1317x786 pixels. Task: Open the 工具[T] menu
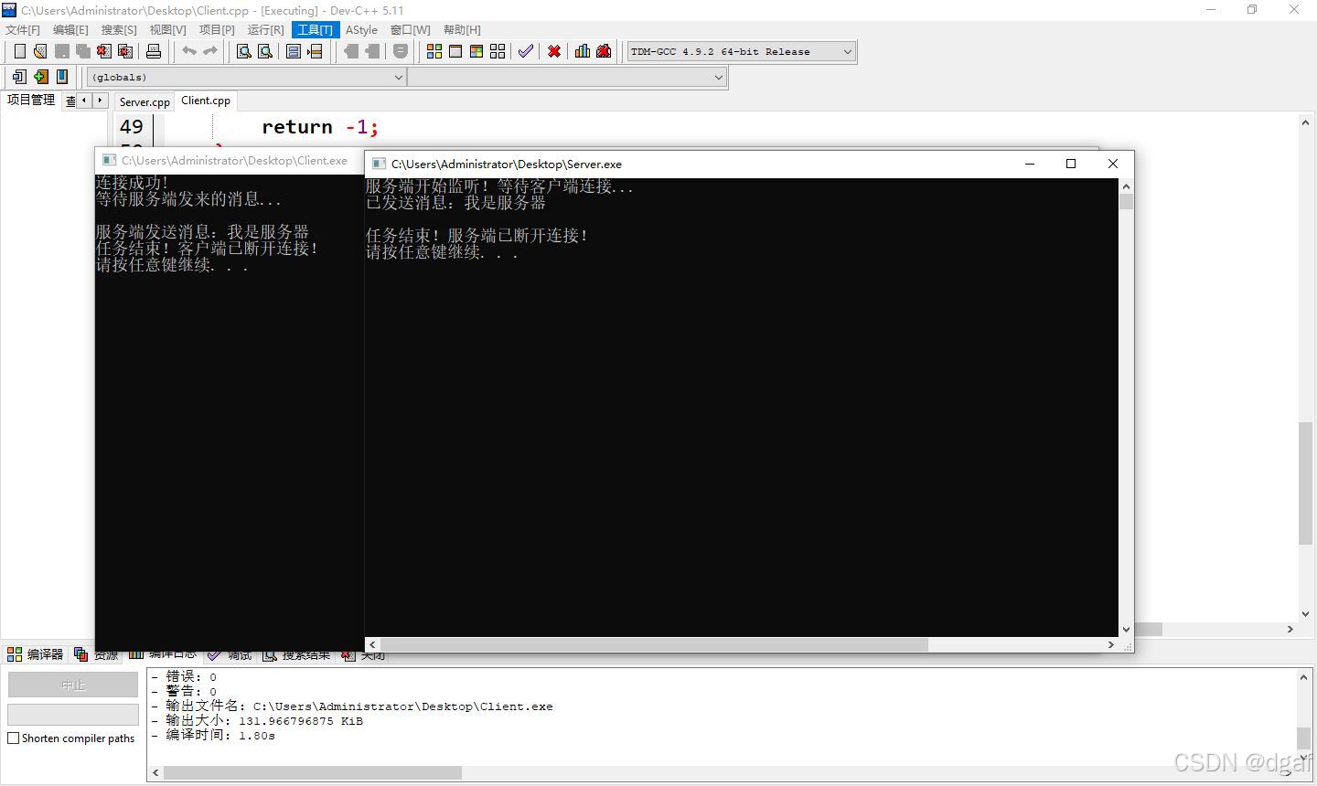[316, 30]
